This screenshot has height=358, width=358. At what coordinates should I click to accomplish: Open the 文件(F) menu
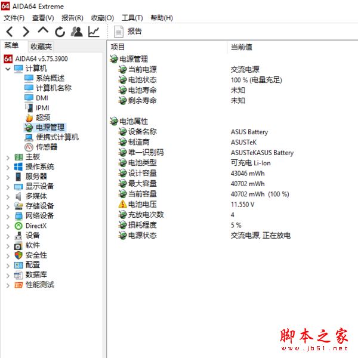tap(14, 18)
